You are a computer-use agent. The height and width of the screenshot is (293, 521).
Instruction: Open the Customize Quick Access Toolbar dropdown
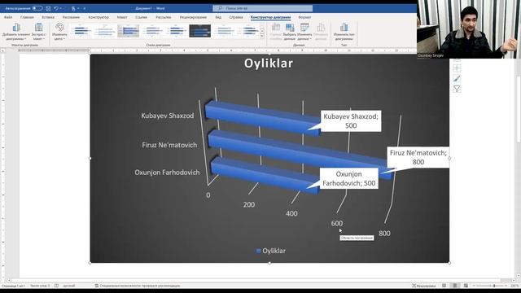pyautogui.click(x=85, y=8)
